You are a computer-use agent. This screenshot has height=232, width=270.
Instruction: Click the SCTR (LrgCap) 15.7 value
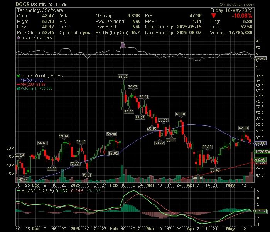click(x=135, y=33)
